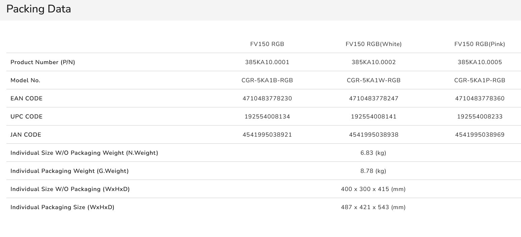Click product number 385KA10.0001
Screen dimensions: 521x237
pyautogui.click(x=267, y=62)
